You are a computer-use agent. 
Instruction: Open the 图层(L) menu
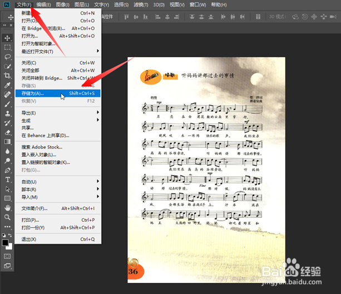[x=82, y=5]
